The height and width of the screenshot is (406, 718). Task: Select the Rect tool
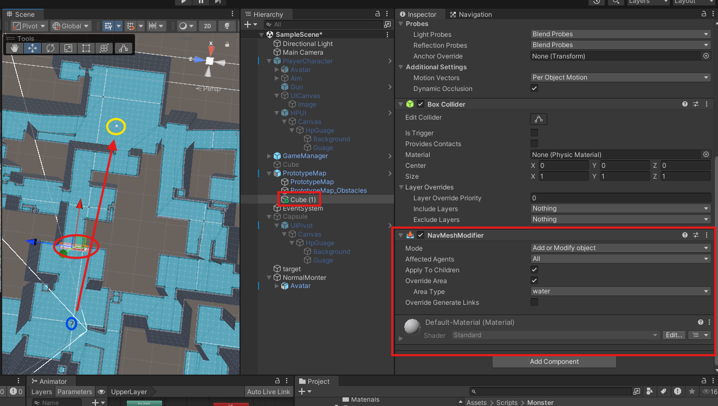(x=86, y=48)
